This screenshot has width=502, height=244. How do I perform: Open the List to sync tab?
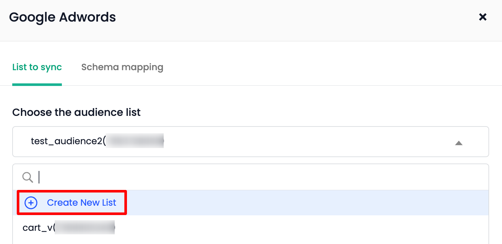(x=37, y=67)
